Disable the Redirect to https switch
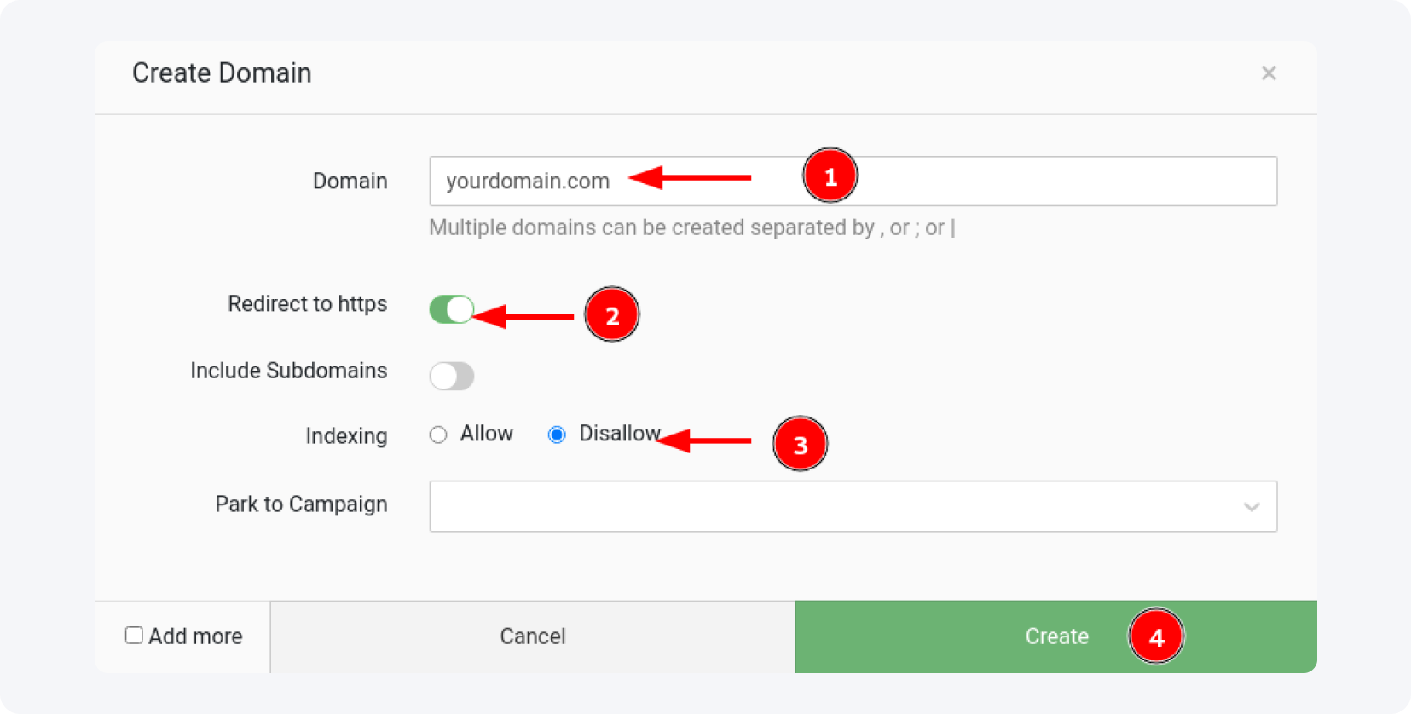The image size is (1411, 714). (452, 309)
